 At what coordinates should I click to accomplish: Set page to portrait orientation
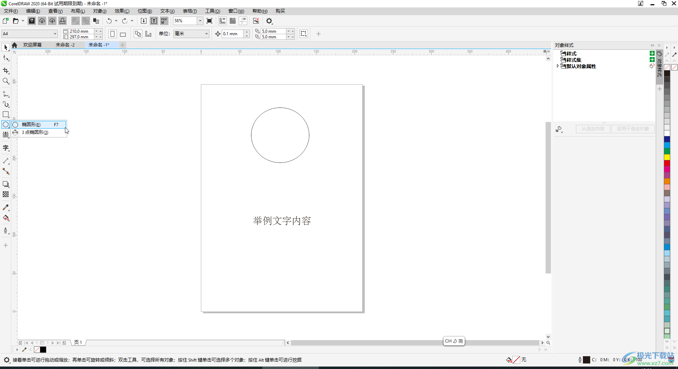tap(113, 34)
